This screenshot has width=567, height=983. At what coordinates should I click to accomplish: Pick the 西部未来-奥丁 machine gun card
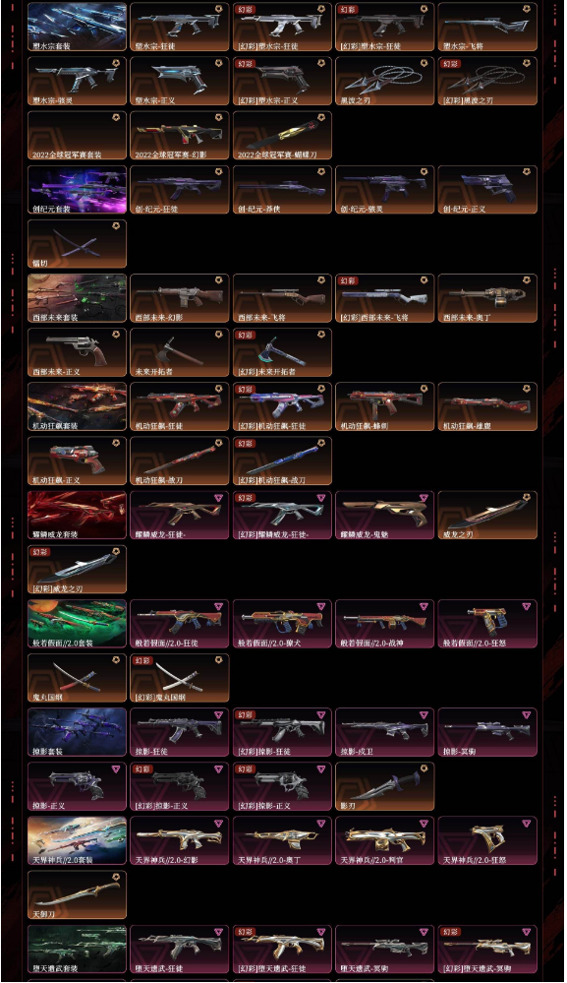tap(486, 298)
